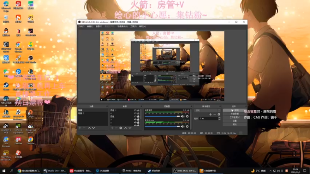
Task: Open the 编辑(E) menu
Action: tap(90, 26)
